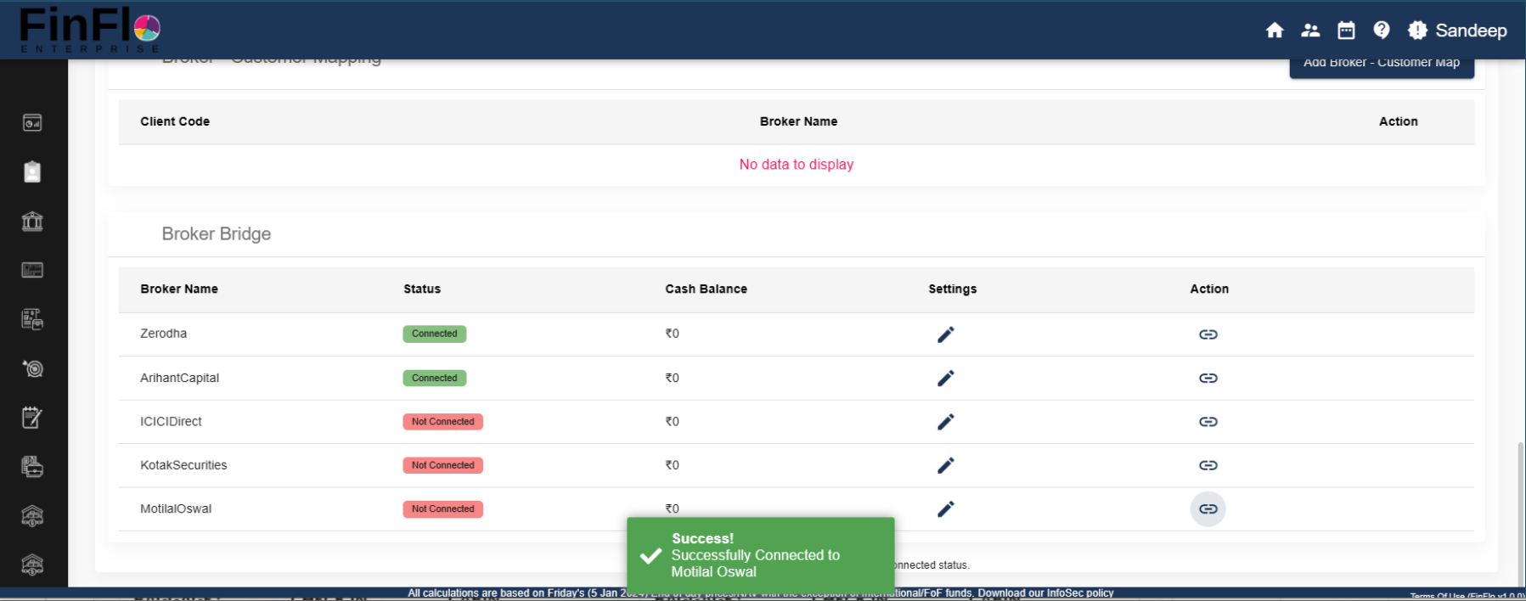This screenshot has height=601, width=1526.
Task: Click ArihantCapital Connected status badge
Action: tap(435, 378)
